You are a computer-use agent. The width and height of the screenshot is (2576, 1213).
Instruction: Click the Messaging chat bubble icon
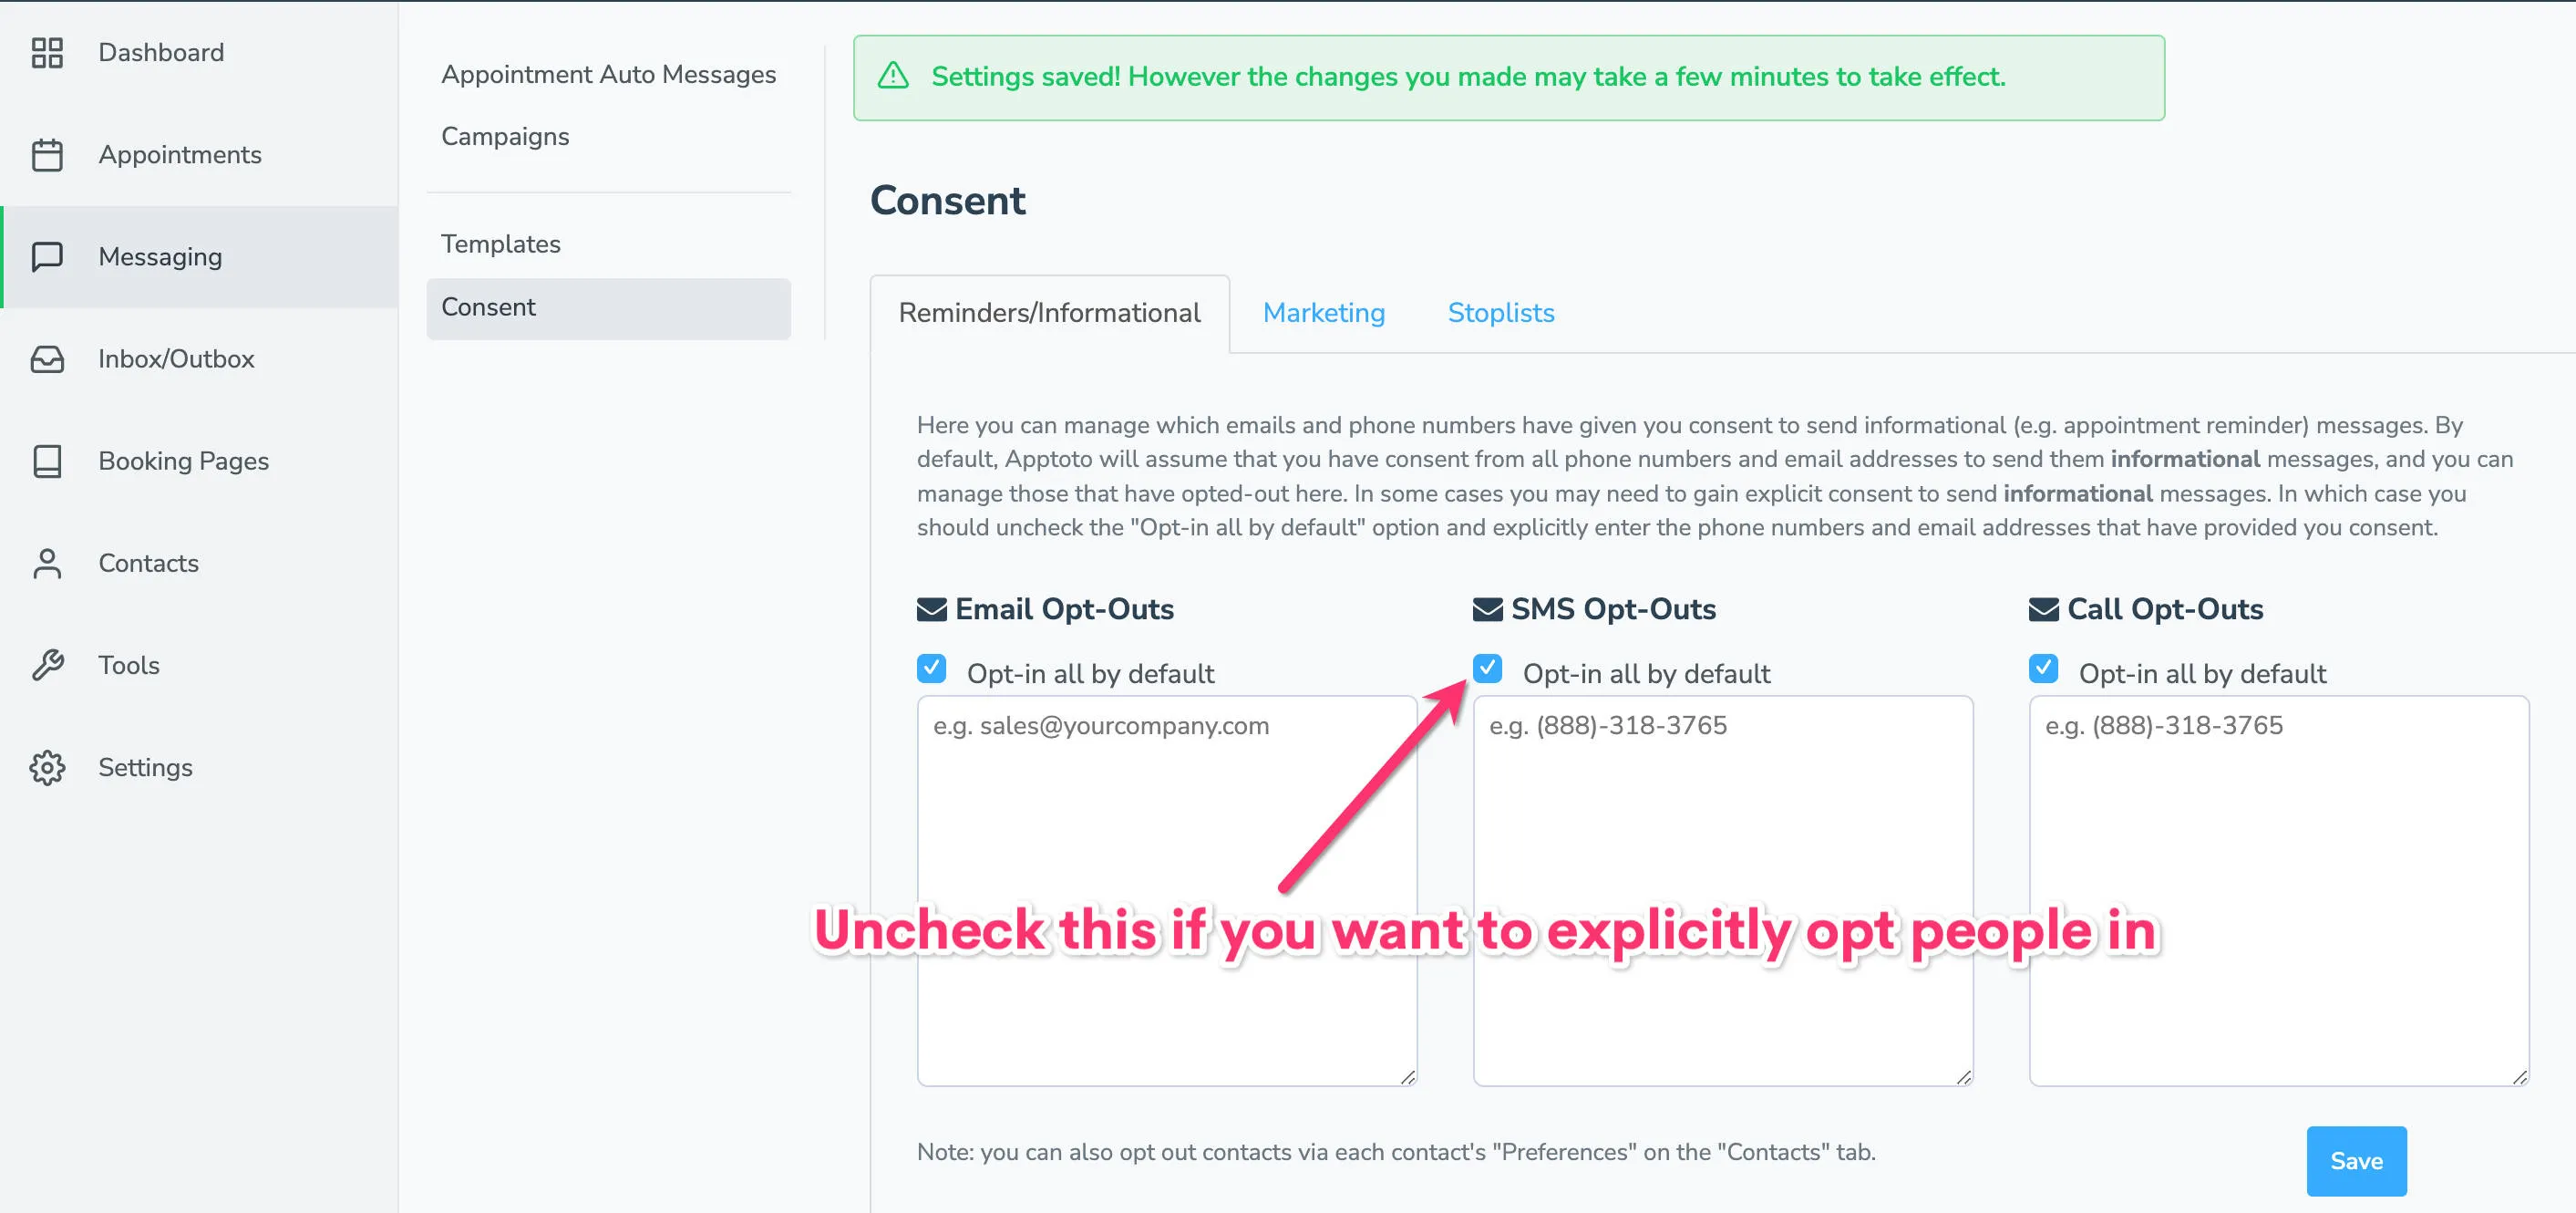click(47, 257)
